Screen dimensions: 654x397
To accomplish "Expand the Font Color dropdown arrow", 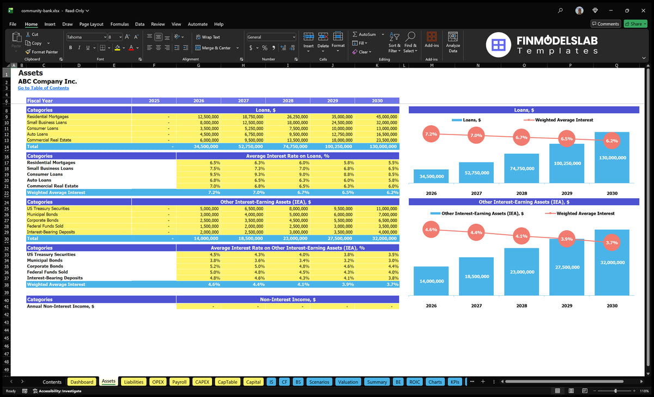I will click(137, 48).
